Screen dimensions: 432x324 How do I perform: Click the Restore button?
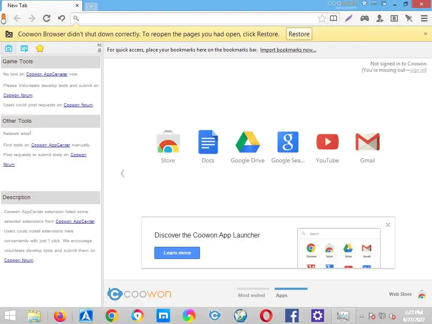pyautogui.click(x=299, y=34)
